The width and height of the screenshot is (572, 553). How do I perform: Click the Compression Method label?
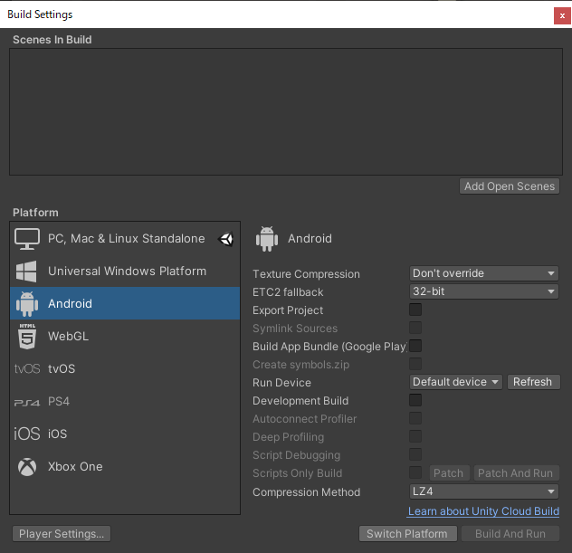[307, 492]
